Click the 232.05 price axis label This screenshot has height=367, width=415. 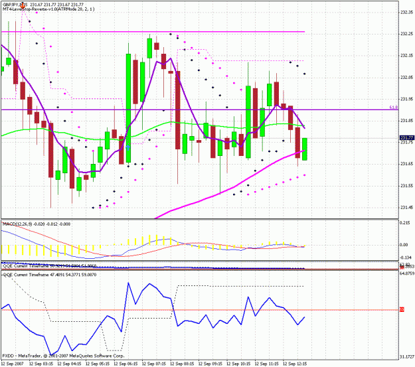(x=406, y=77)
